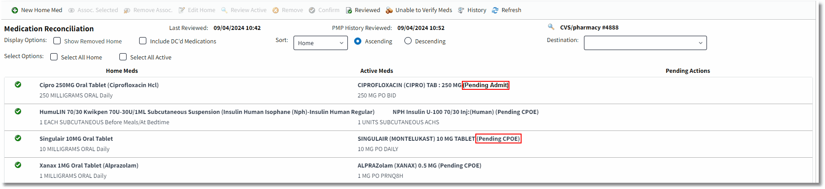Click green check icon beside Xanax 1MG
The height and width of the screenshot is (189, 825).
coord(18,165)
